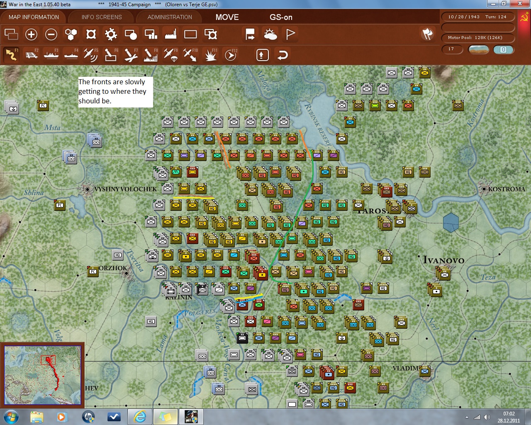Select the PC counter left of Torzhok

coord(93,271)
